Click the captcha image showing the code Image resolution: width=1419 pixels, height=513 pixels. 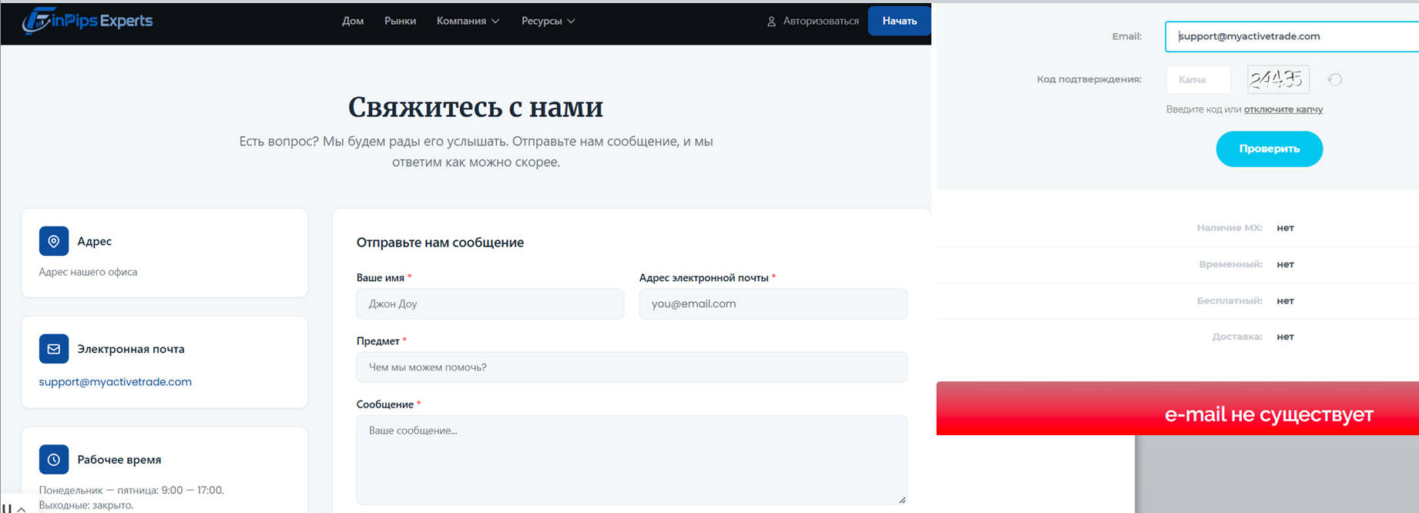[1278, 79]
